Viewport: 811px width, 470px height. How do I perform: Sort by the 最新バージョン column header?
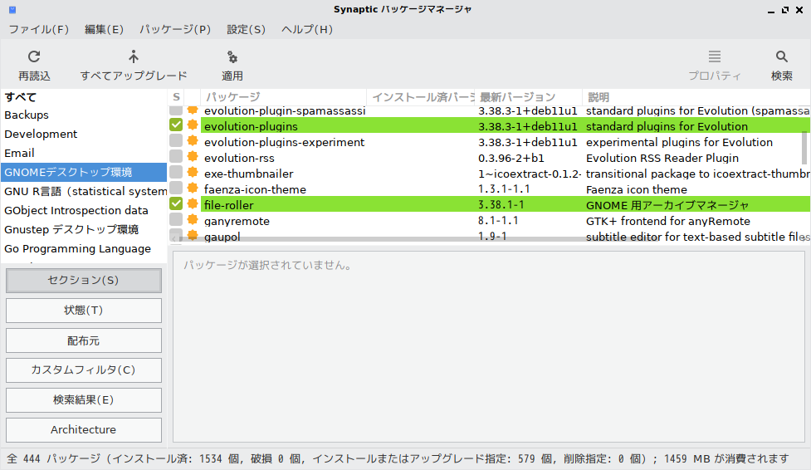pos(529,97)
